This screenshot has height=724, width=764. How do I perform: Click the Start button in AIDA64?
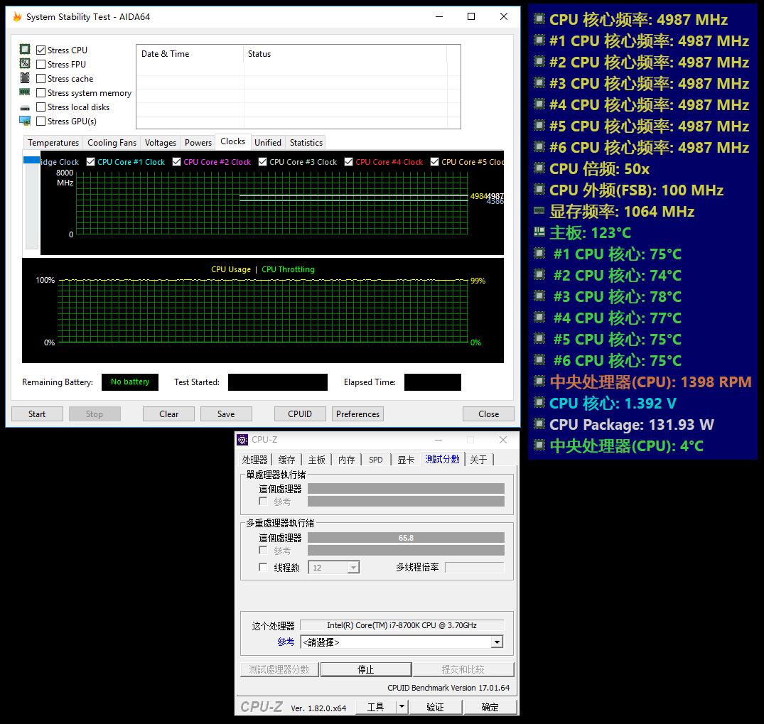click(37, 414)
